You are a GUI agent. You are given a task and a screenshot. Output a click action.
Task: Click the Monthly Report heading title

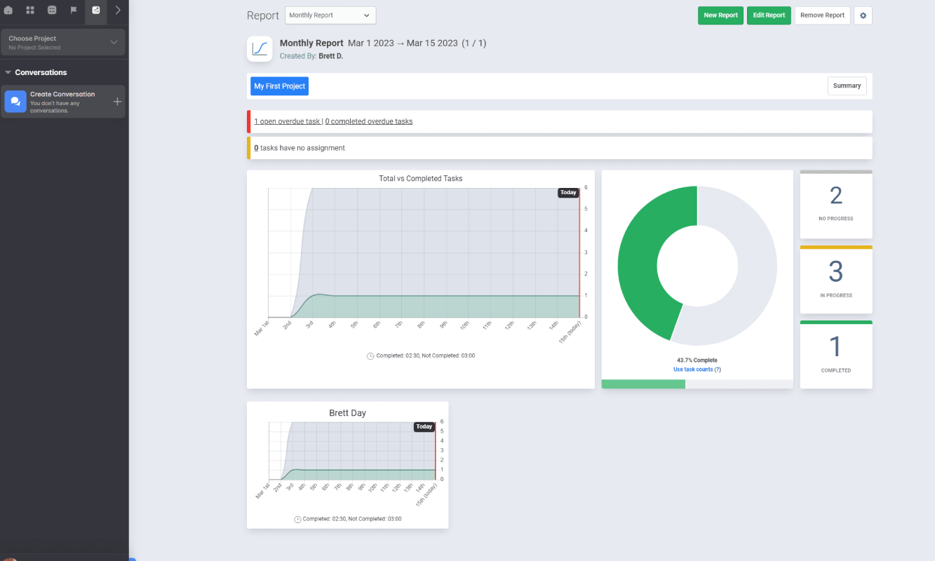point(311,43)
